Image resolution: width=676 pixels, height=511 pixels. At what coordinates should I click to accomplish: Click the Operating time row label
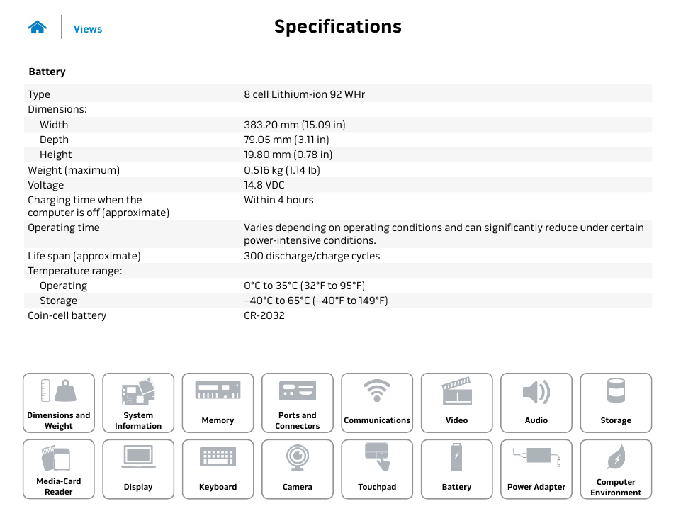[64, 228]
